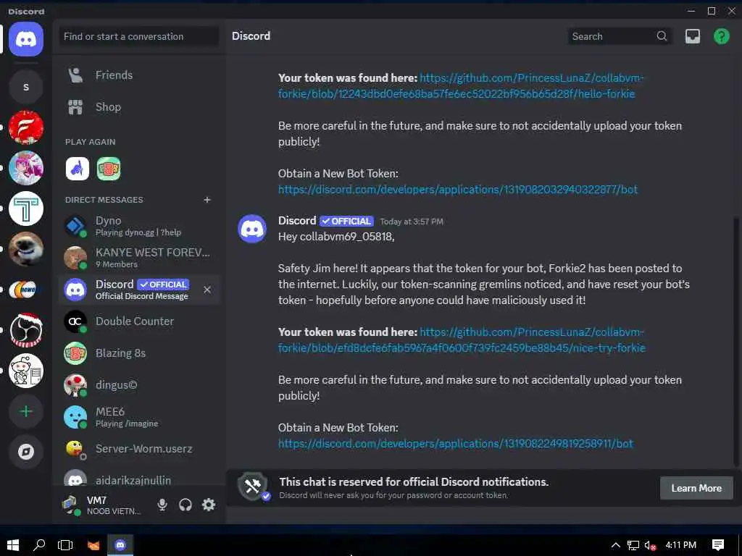
Task: Click the green plus Add a Server button
Action: pyautogui.click(x=26, y=411)
